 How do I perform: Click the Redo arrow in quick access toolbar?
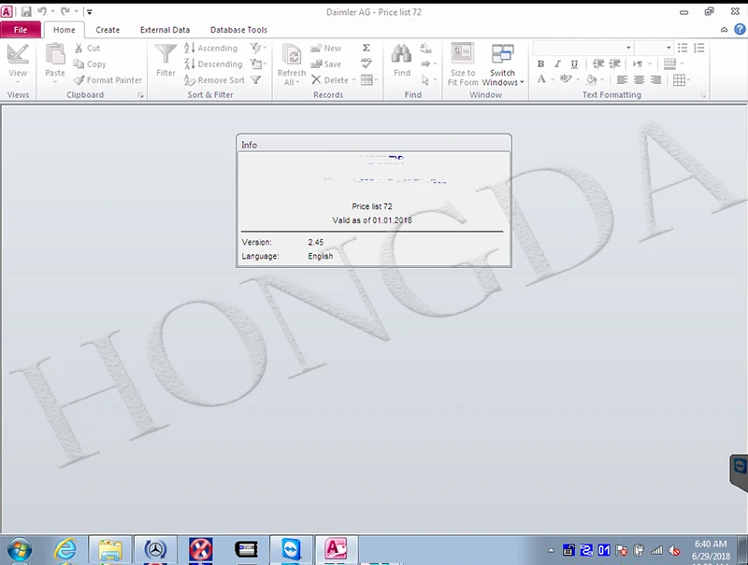(x=65, y=11)
